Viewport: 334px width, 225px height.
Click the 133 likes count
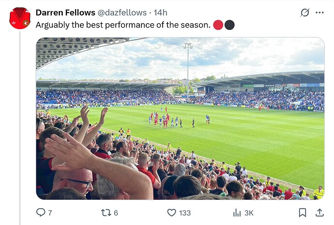pos(185,212)
